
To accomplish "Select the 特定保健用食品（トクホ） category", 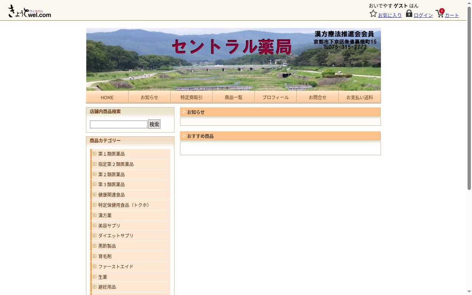I will point(130,205).
